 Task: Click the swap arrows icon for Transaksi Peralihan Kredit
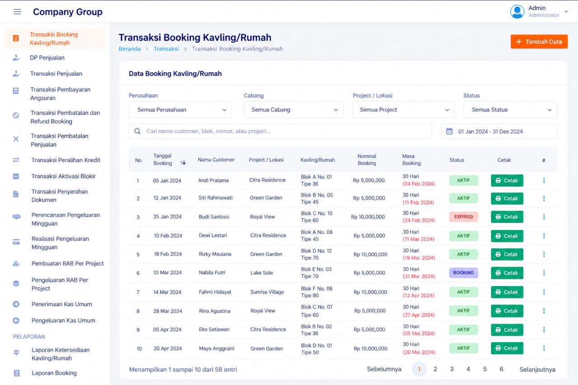(x=16, y=160)
